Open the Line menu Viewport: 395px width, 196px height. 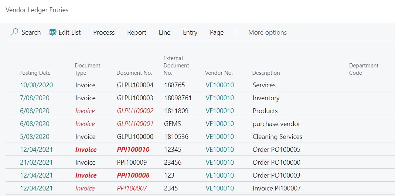(x=164, y=32)
